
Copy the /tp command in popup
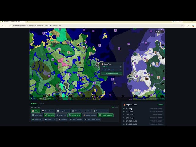121,70
